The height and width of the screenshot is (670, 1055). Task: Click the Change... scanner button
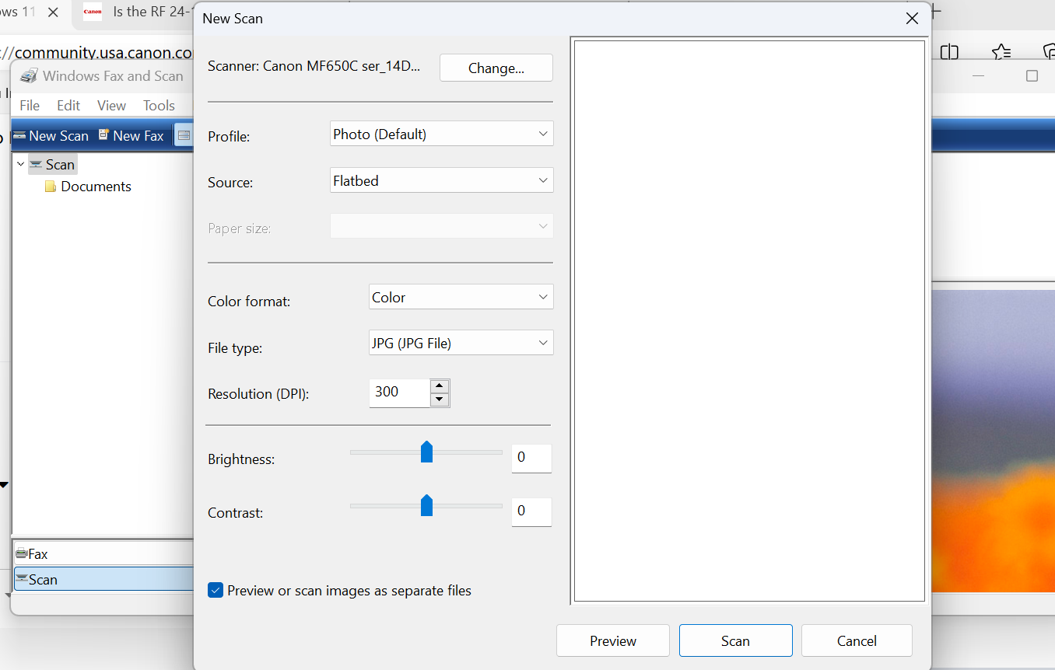pyautogui.click(x=496, y=68)
